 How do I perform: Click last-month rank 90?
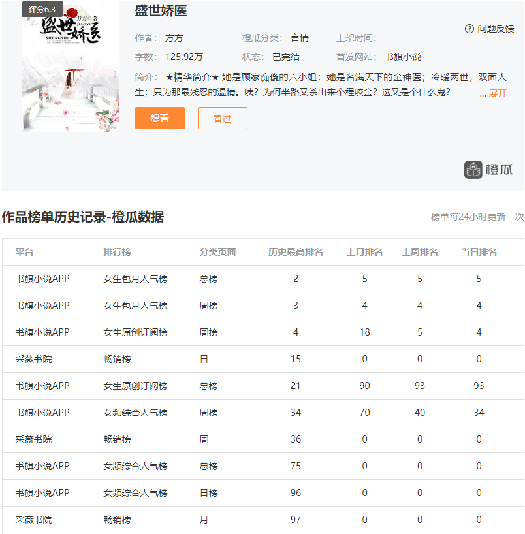[x=364, y=386]
